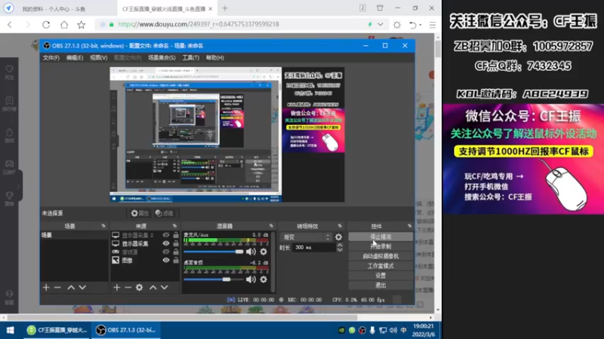Open the 麦克风/Aux audio settings gear
604x339 pixels.
(x=263, y=252)
